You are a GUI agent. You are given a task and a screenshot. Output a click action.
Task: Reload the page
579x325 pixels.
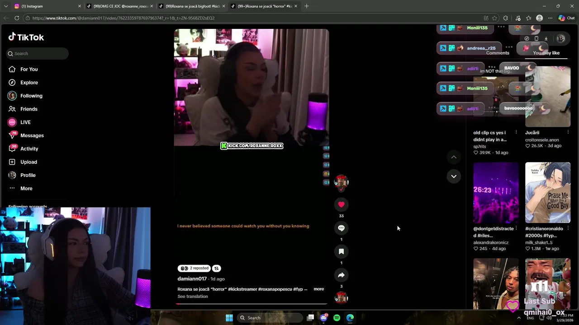pos(17,18)
